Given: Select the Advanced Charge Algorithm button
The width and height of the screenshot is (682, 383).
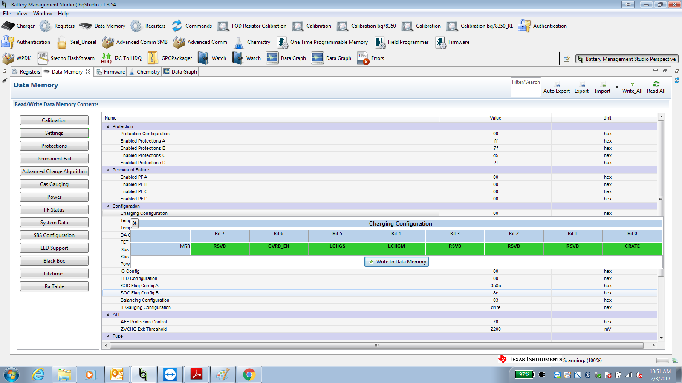Looking at the screenshot, I should [54, 171].
